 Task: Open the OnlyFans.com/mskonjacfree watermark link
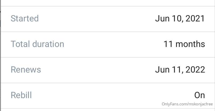(187, 104)
